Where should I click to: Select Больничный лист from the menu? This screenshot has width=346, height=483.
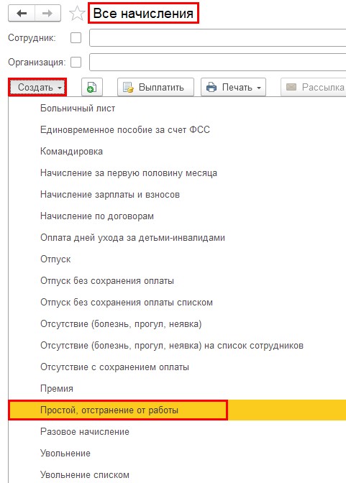pos(78,109)
